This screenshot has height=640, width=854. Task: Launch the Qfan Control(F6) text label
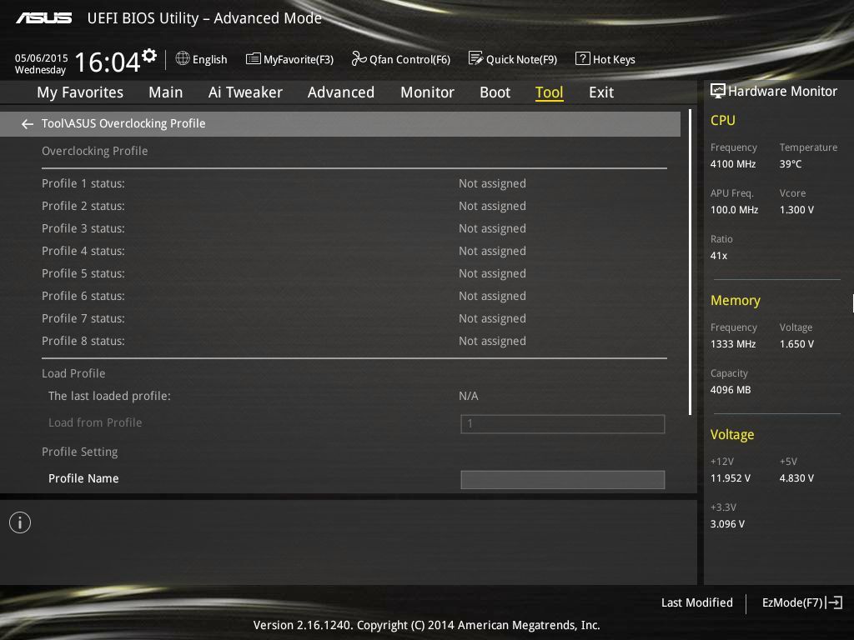click(x=409, y=59)
